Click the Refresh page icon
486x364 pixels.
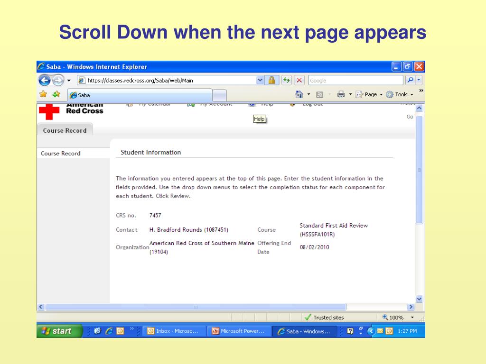(x=287, y=81)
